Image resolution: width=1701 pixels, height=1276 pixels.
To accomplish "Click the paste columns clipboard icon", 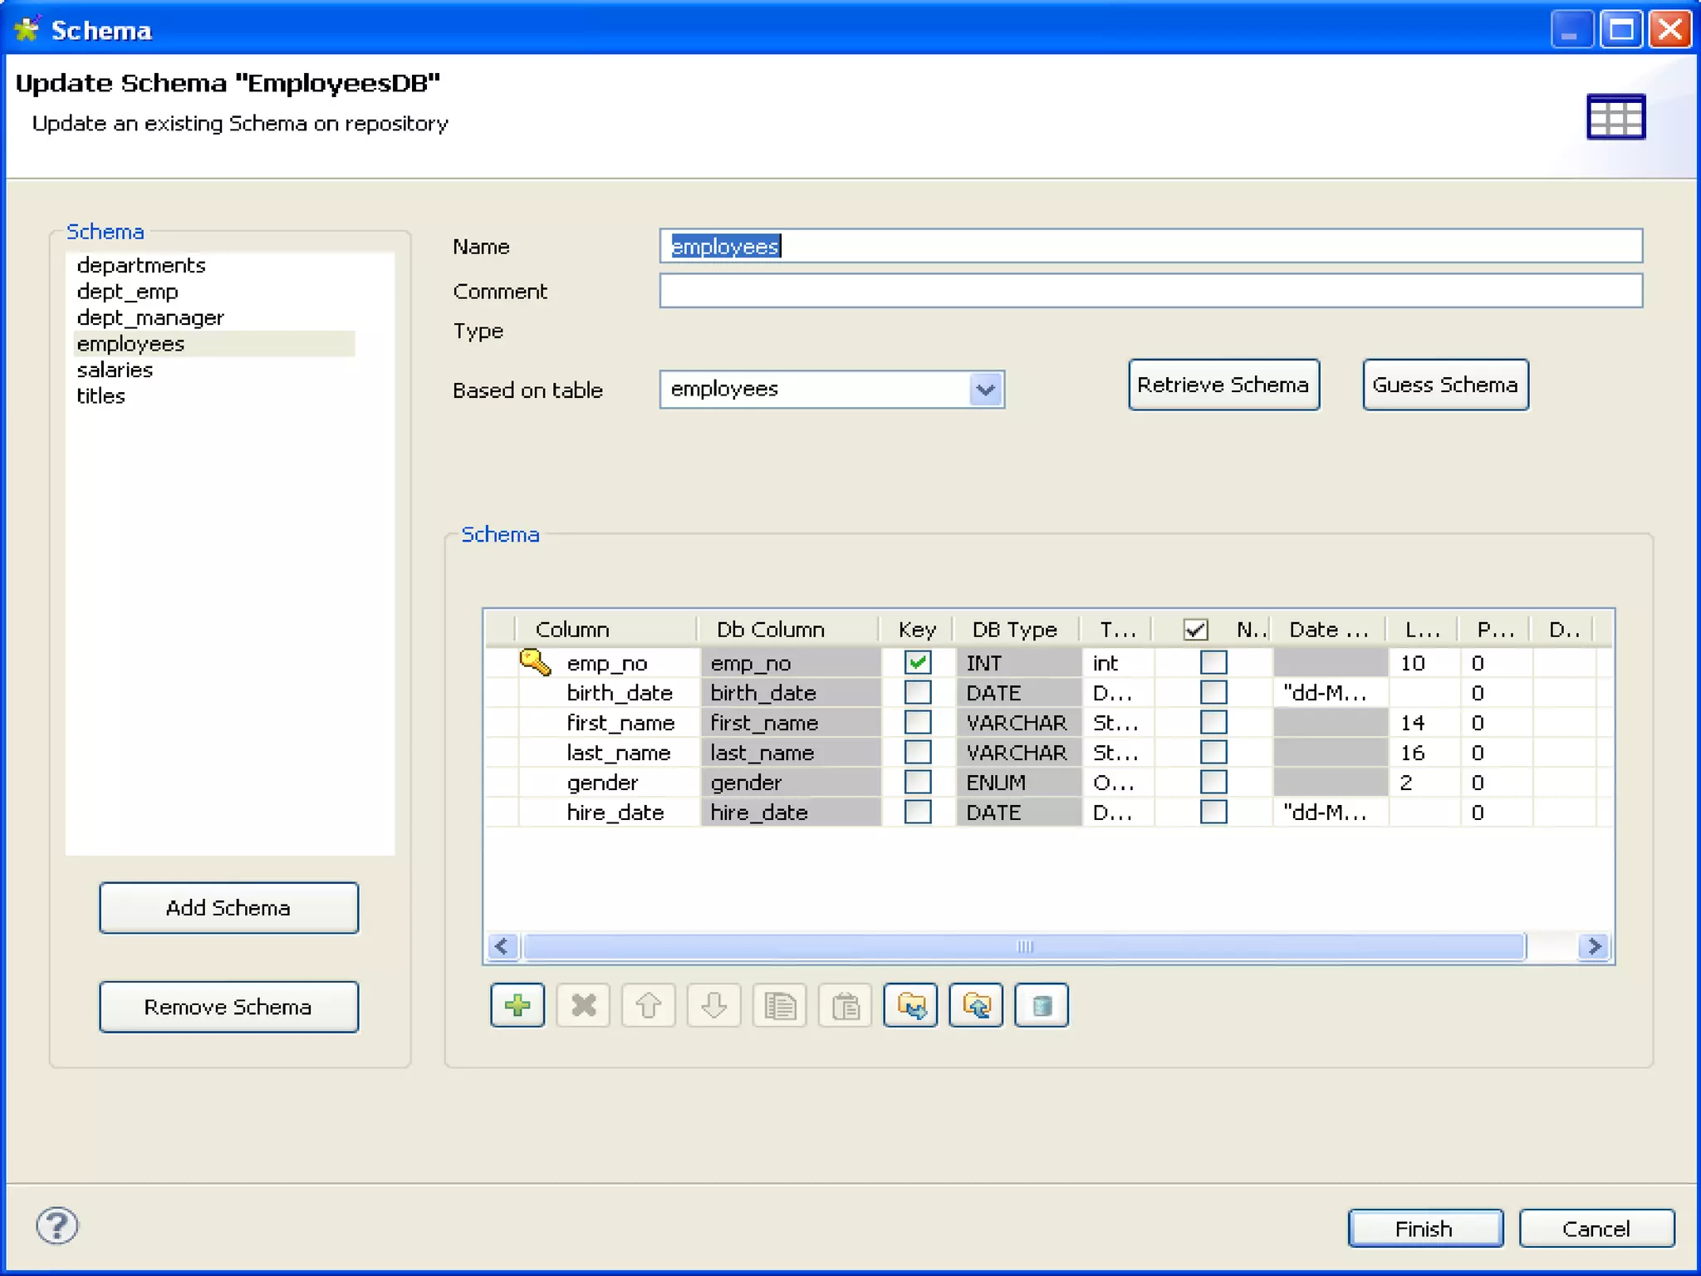I will [845, 1006].
